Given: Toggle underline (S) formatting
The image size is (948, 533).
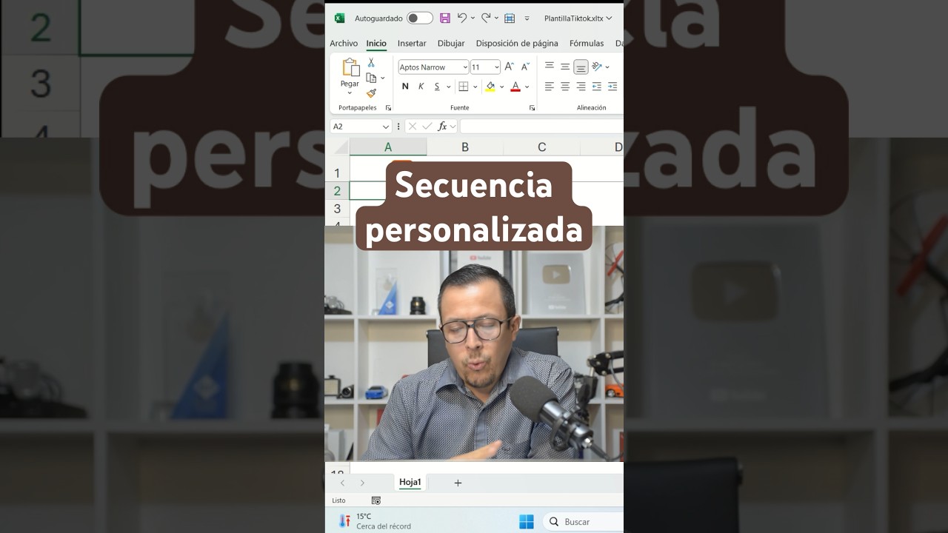Looking at the screenshot, I should click(437, 87).
